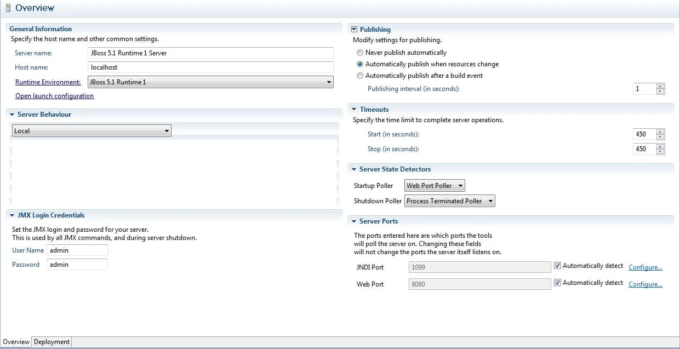Open the Runtime Environment link

point(48,82)
